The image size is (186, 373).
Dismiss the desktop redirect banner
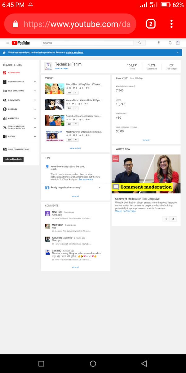(178, 53)
